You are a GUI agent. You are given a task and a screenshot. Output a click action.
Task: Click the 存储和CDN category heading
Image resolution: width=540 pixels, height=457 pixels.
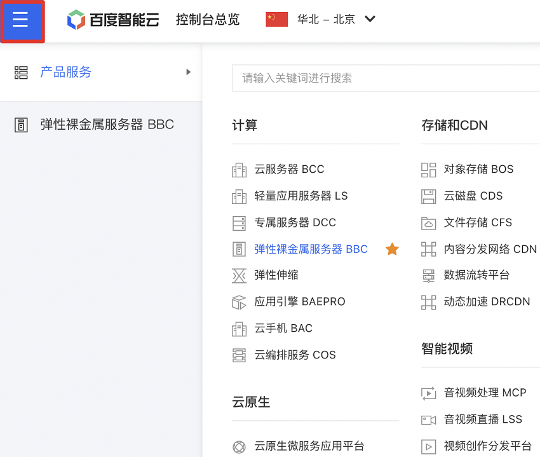pyautogui.click(x=455, y=125)
